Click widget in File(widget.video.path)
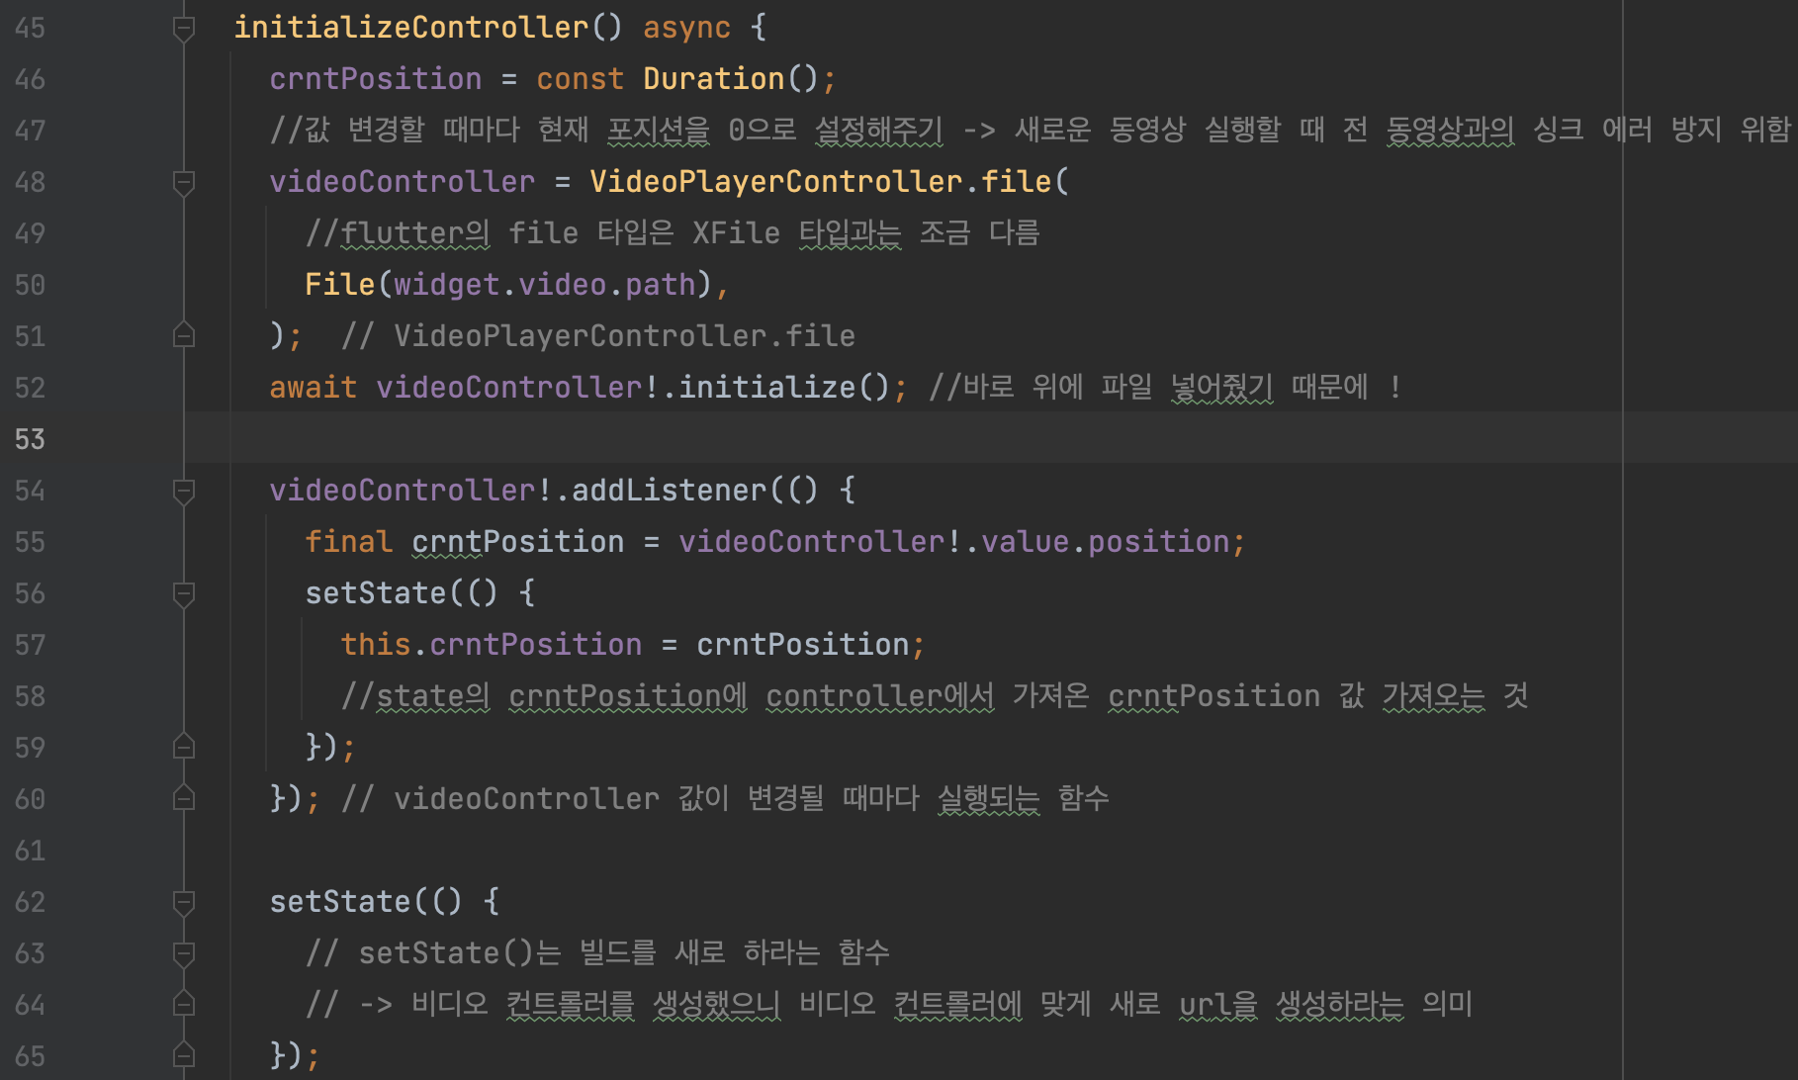The height and width of the screenshot is (1080, 1798). [447, 285]
